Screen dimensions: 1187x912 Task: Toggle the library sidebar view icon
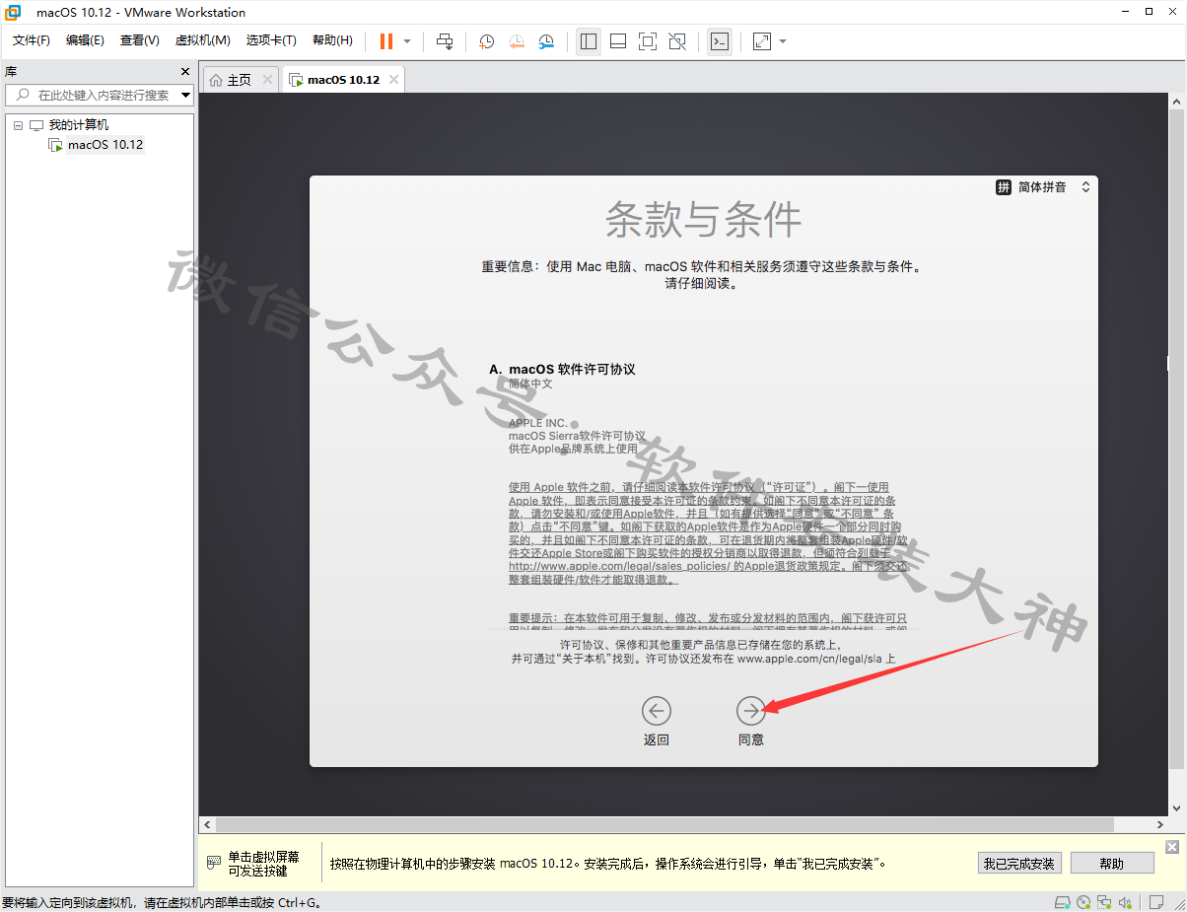coord(589,41)
